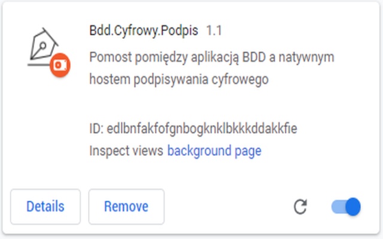Click the description line starting with hostem

(x=178, y=79)
